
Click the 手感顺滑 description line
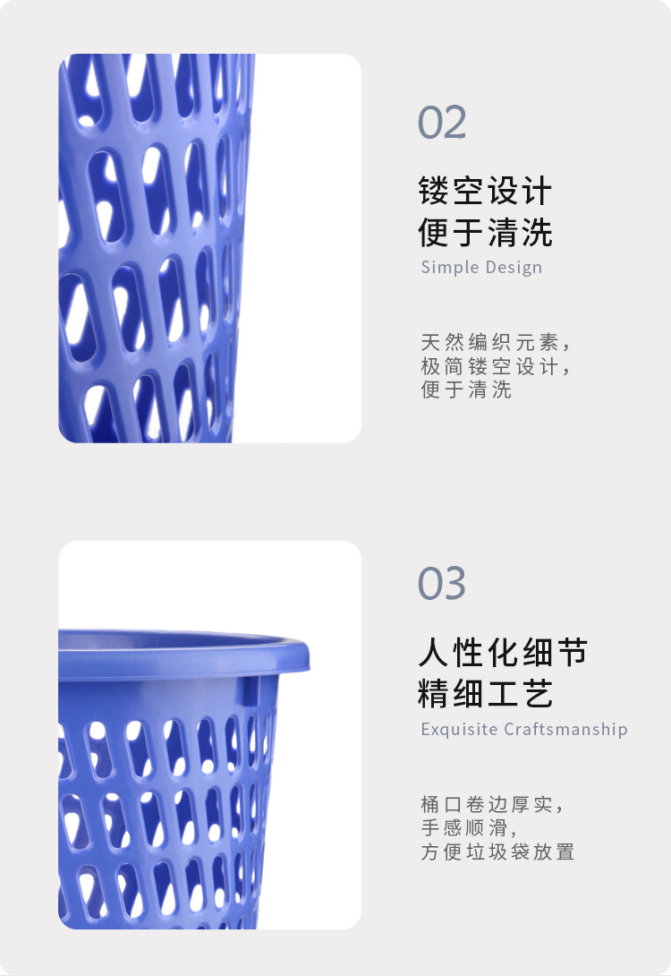[x=470, y=828]
